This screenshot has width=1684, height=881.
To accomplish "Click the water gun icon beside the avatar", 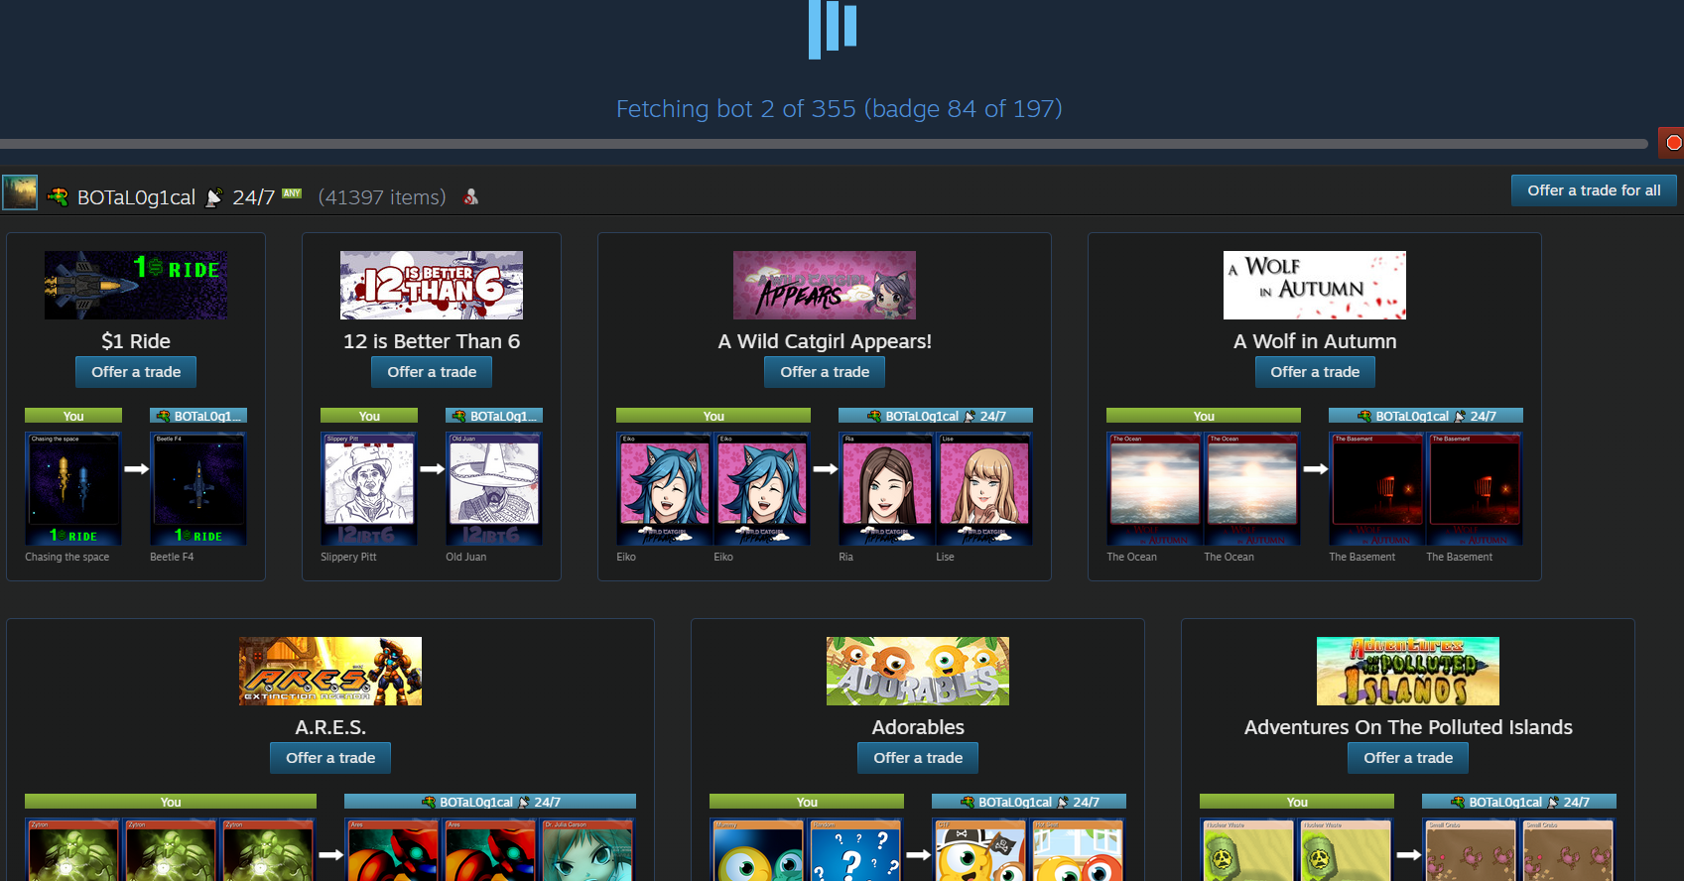I will click(58, 196).
